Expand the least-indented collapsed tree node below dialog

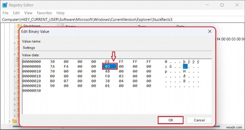point(9,121)
